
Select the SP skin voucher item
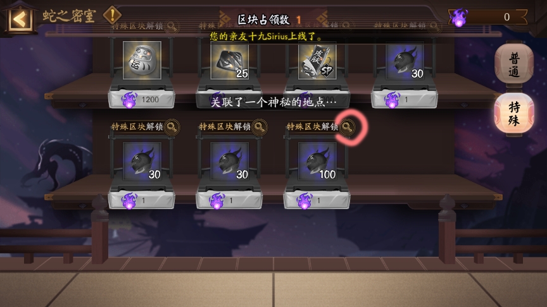317,60
